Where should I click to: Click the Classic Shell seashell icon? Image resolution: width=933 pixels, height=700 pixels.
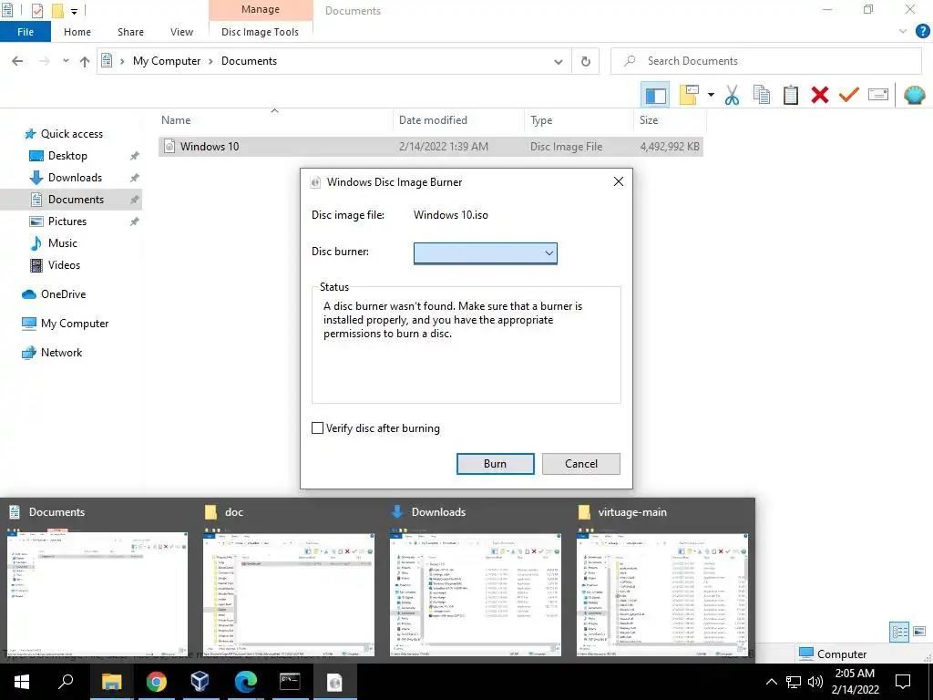click(914, 95)
